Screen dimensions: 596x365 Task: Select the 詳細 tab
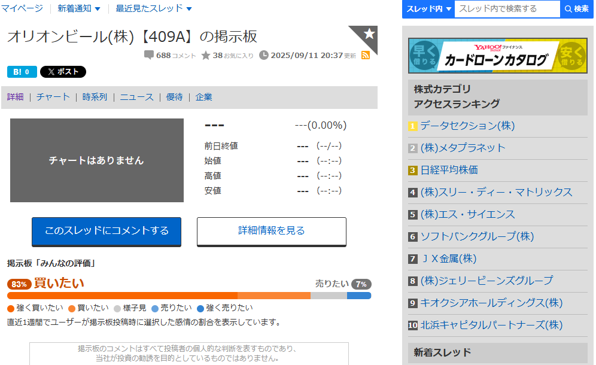pyautogui.click(x=15, y=97)
